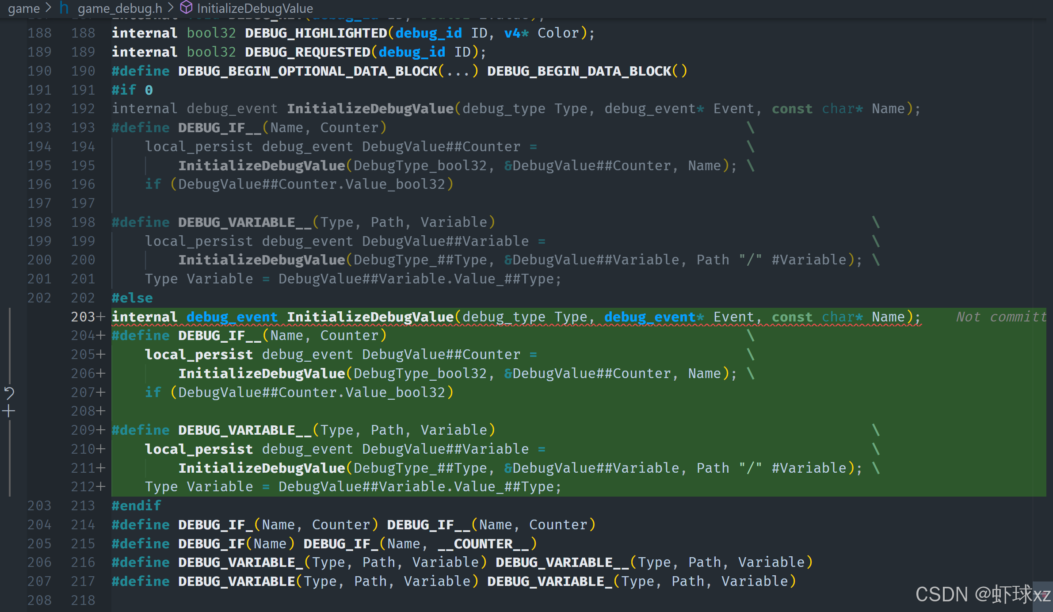Click the chevron after 'game' breadcrumb

pos(49,8)
